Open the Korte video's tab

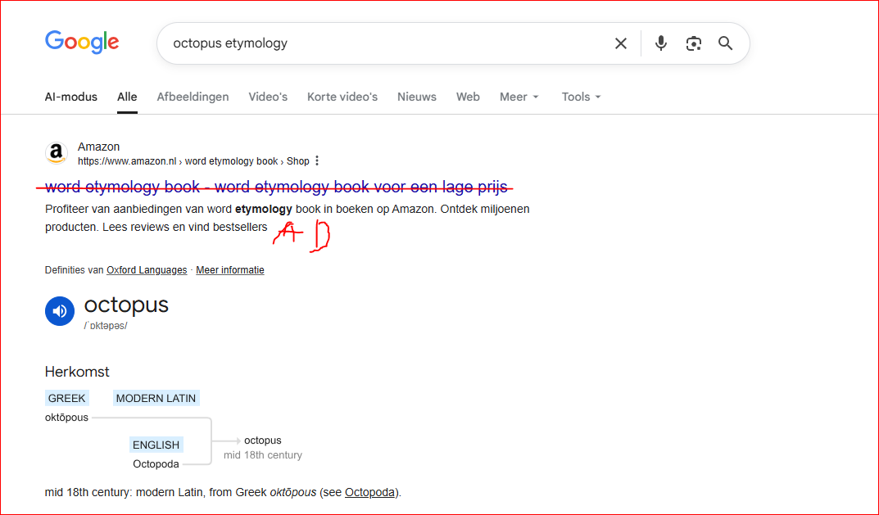(x=342, y=97)
